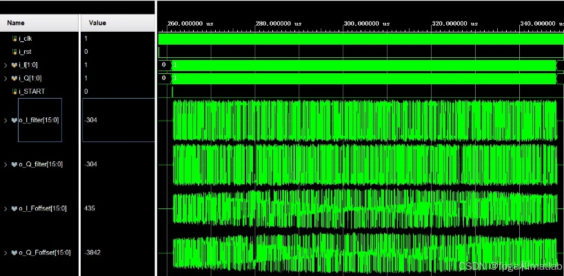Click the o_I_filter[15:0] bus icon

click(x=14, y=120)
